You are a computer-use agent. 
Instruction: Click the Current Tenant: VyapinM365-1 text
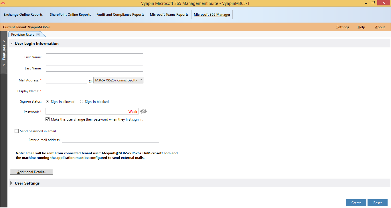coord(27,27)
